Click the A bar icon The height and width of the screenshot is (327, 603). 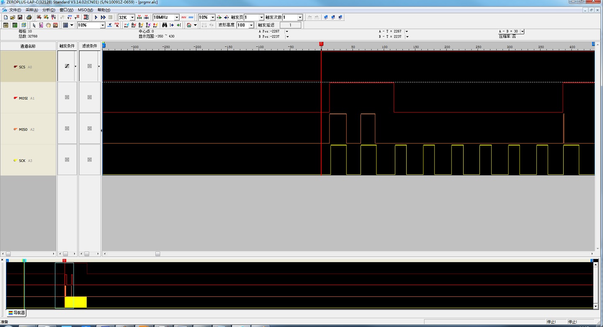coord(134,25)
